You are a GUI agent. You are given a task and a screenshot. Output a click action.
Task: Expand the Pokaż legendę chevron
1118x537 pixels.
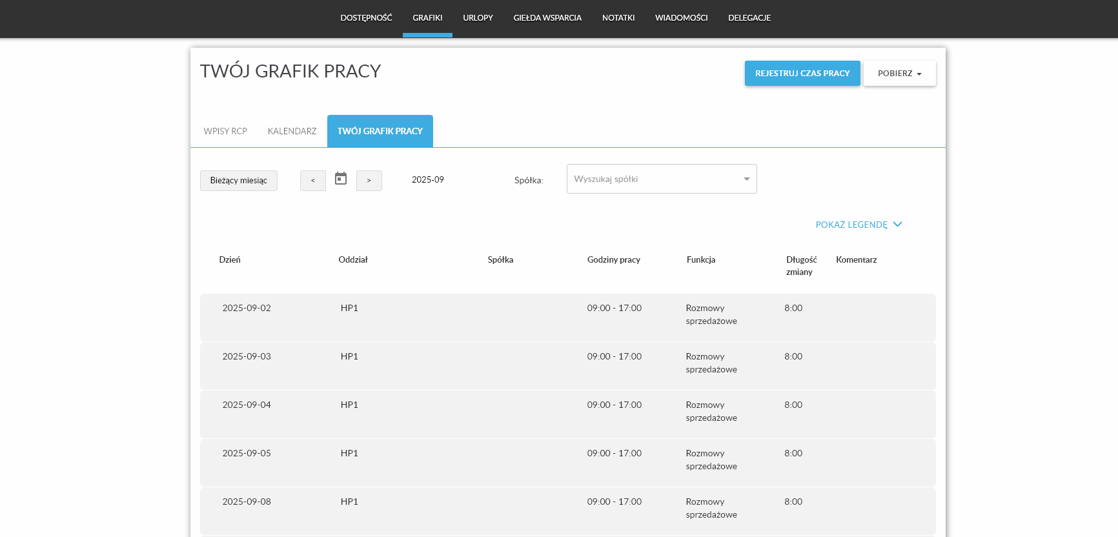click(x=897, y=225)
